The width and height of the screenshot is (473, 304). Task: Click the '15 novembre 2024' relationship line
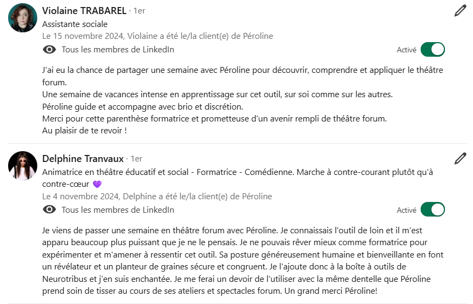click(x=158, y=36)
